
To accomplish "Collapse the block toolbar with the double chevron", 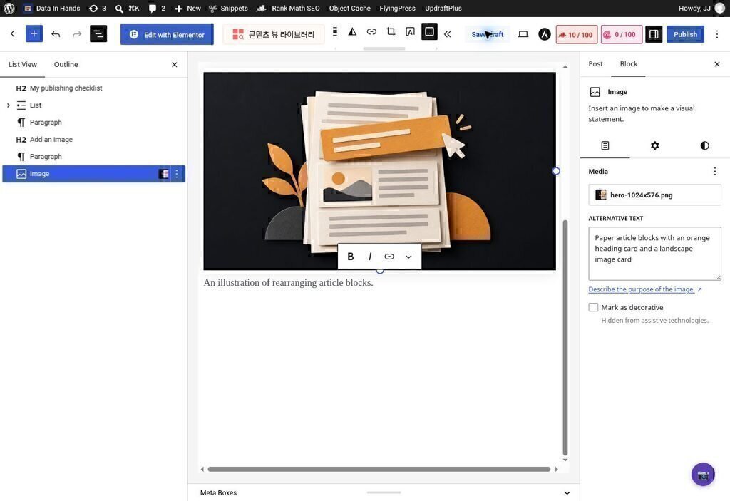I will [448, 34].
